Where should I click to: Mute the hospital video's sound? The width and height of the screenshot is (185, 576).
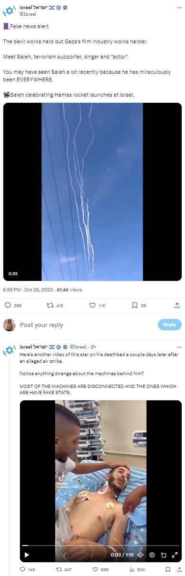pos(141,555)
